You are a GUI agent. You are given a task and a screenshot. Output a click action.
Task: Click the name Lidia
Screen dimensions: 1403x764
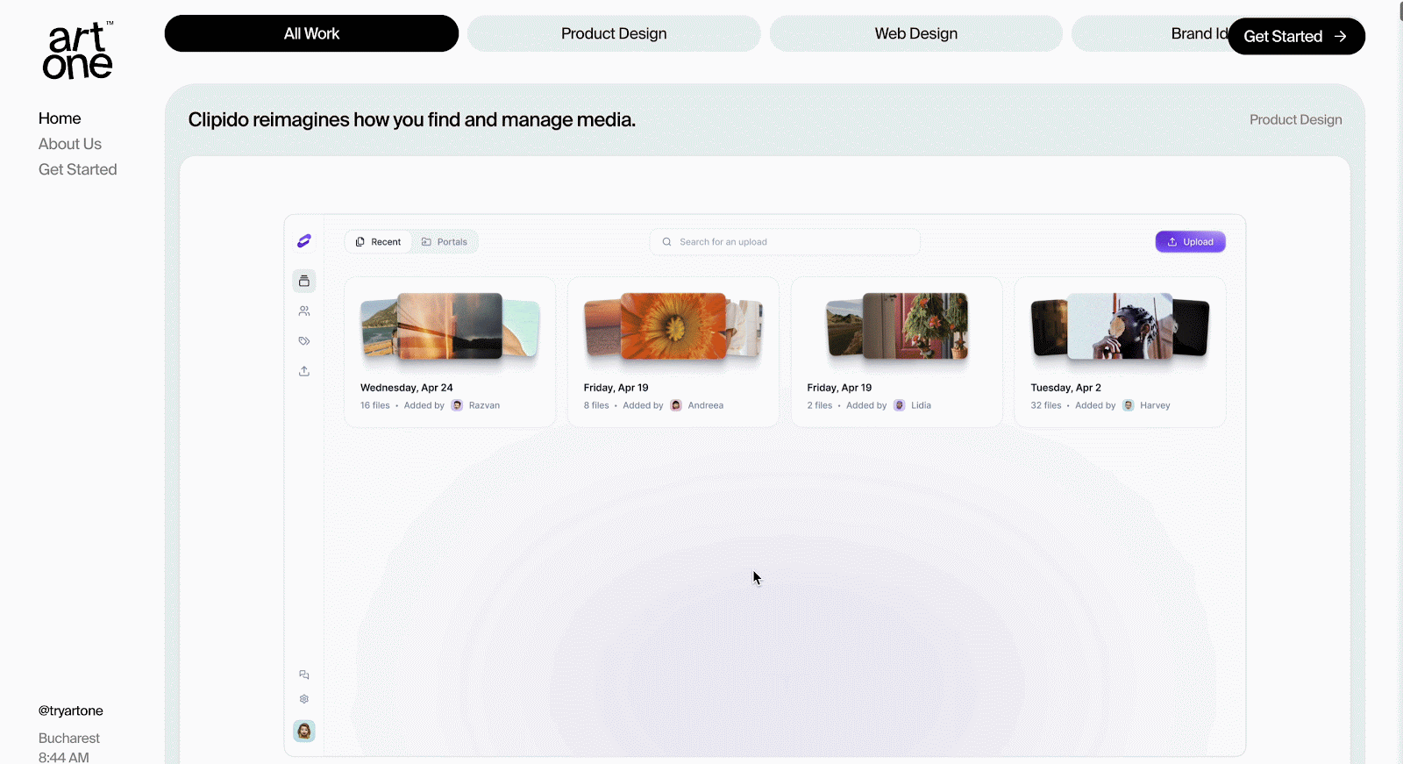[x=921, y=405]
